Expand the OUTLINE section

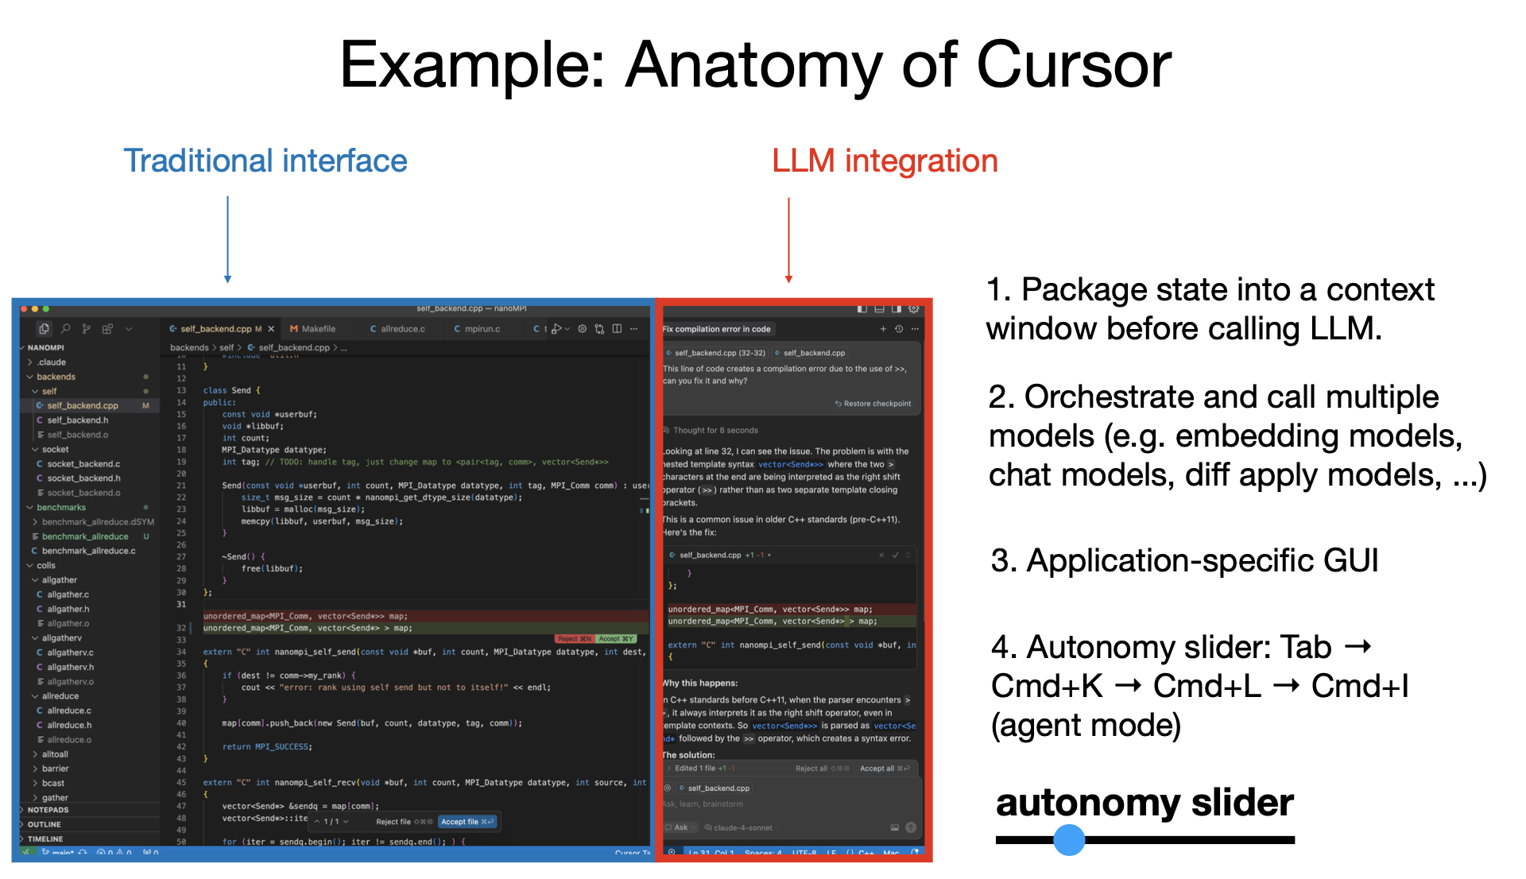(x=88, y=824)
